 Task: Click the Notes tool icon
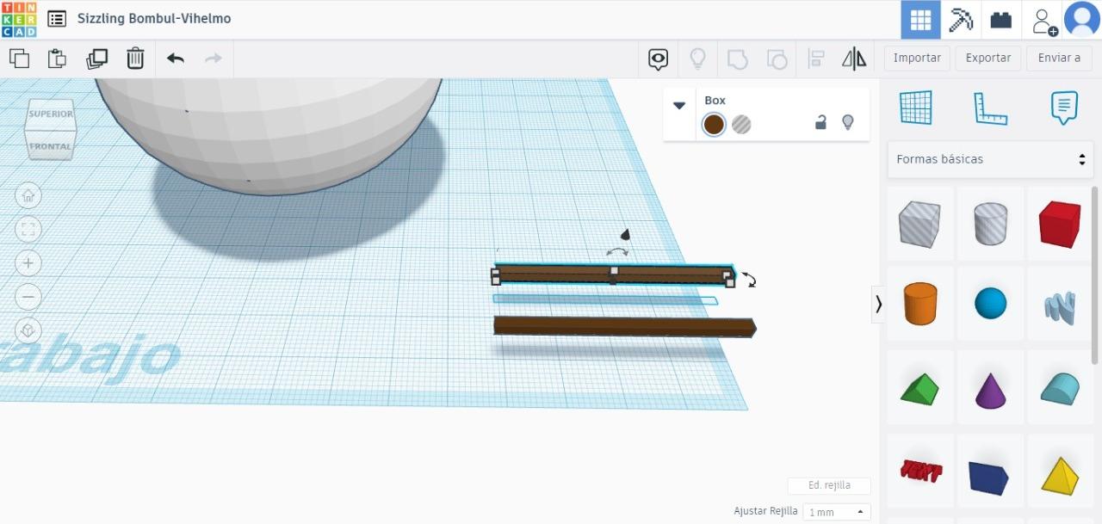1064,108
